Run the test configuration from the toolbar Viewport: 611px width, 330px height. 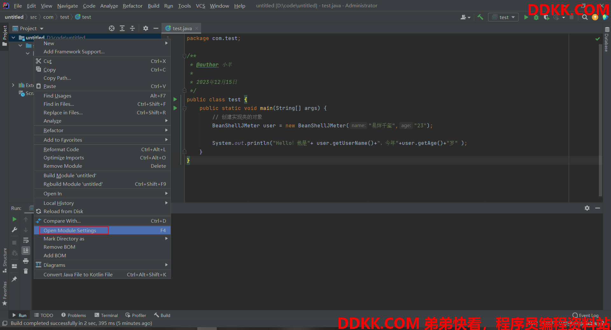click(x=526, y=17)
